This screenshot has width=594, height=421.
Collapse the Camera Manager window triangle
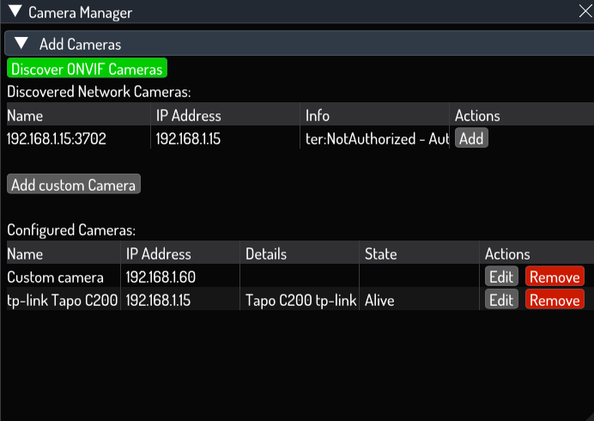tap(15, 11)
